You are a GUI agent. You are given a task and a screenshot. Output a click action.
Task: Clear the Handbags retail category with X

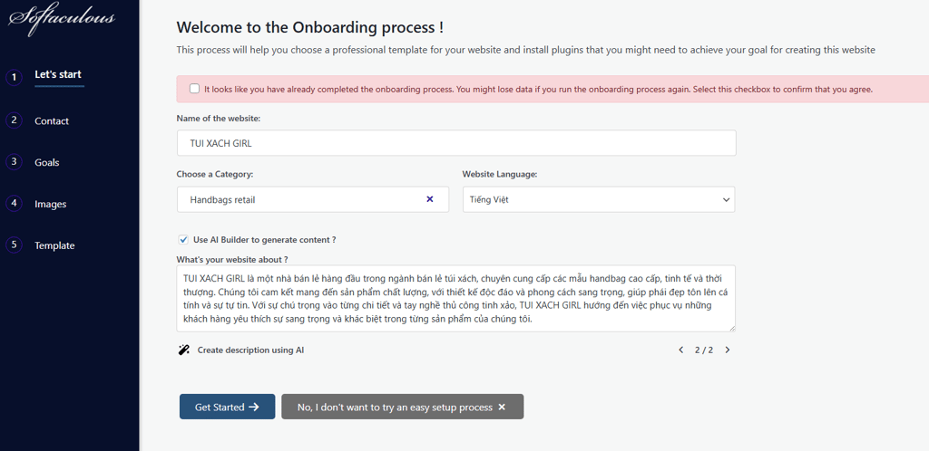coord(430,199)
